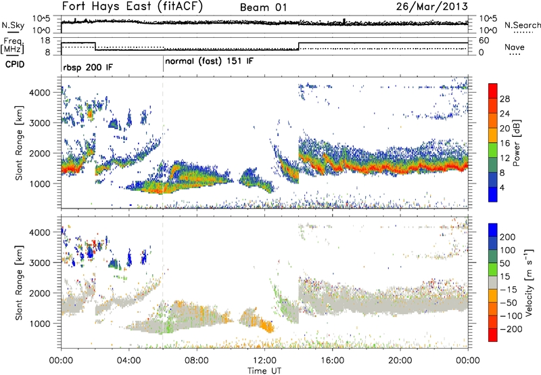Viewport: 541px width, 375px height.
Task: Select the 'Freq. [MHz]' axis label
Action: [x=12, y=46]
